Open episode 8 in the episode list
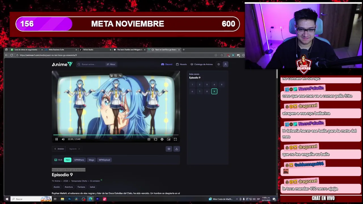 (207, 91)
